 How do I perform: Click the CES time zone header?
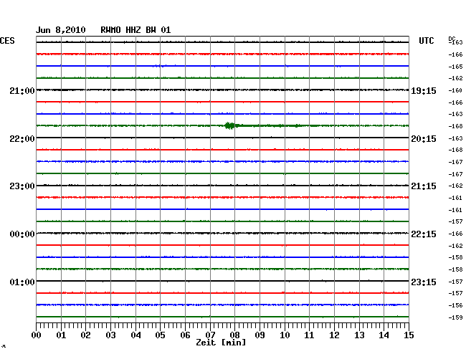click(7, 41)
